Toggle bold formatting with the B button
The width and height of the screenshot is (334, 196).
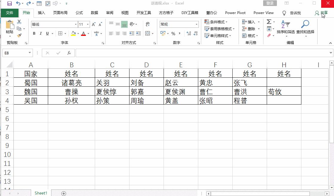pos(34,33)
